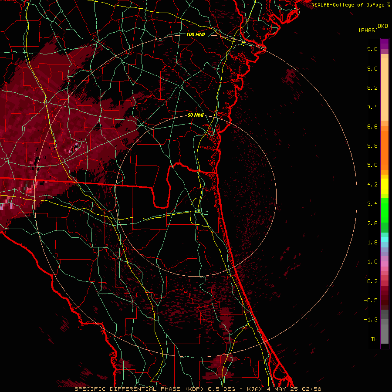Click the TH threshold label on the legend
Viewport: 392px width, 392px height.
pyautogui.click(x=374, y=339)
